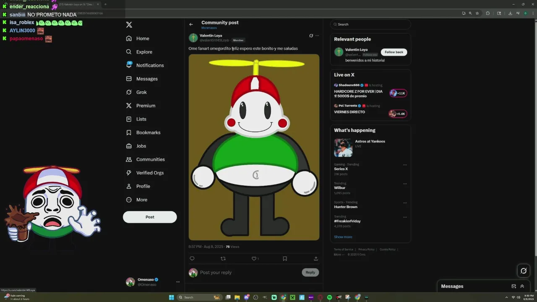Click the Lists sidebar icon
This screenshot has width=537, height=302.
pos(129,119)
